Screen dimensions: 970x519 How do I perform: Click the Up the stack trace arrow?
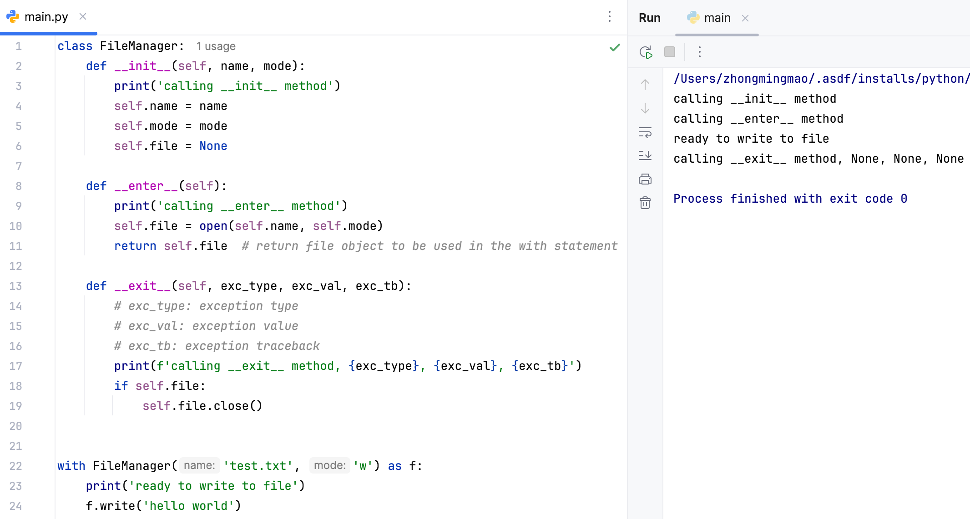645,85
